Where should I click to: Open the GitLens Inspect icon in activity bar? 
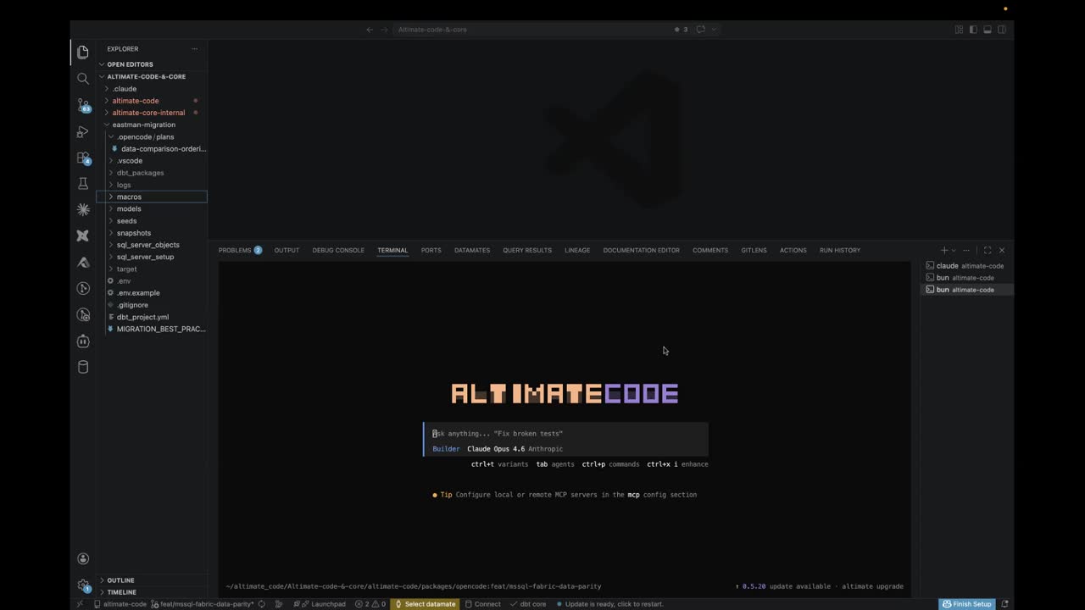pos(83,314)
